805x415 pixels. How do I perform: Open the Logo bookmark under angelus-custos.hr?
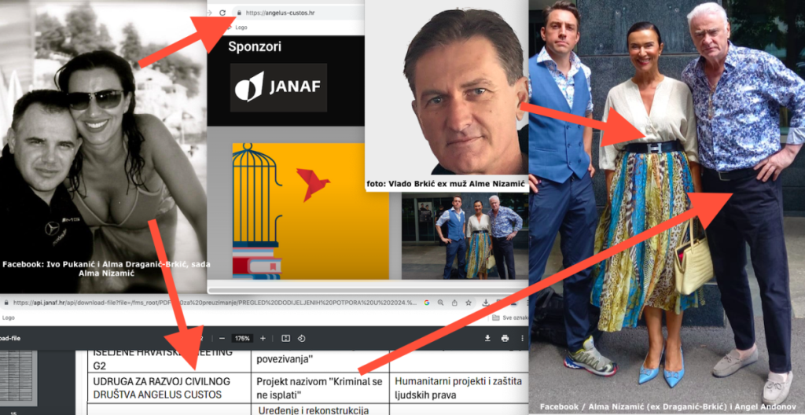[x=240, y=28]
